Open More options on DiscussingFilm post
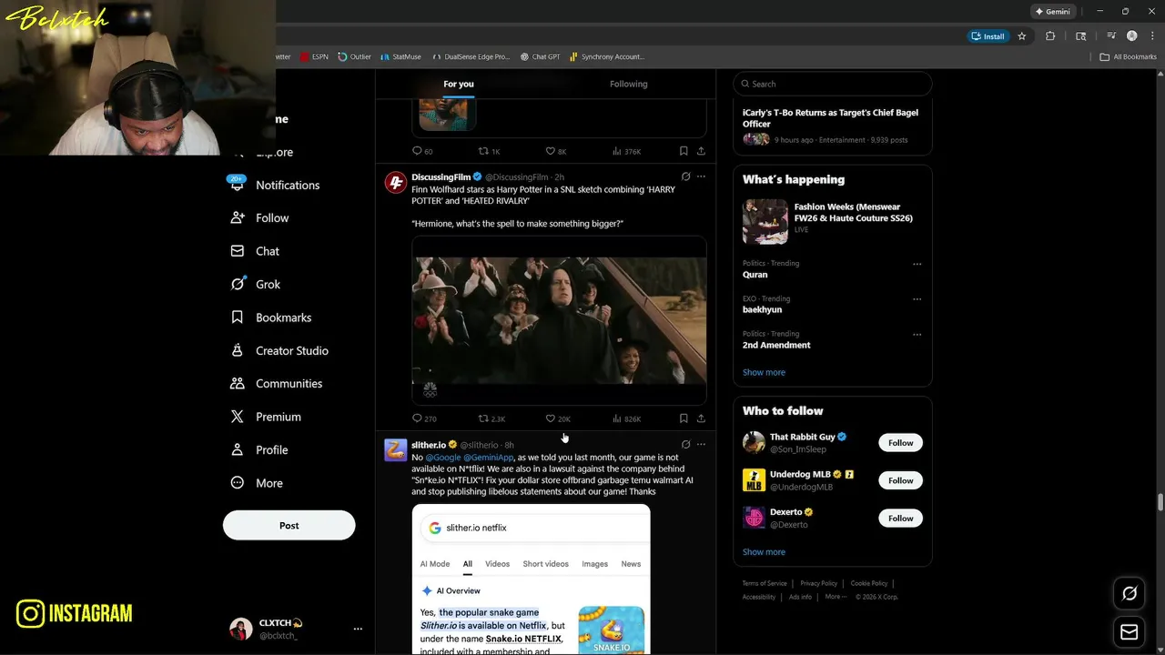The width and height of the screenshot is (1165, 655). 701,176
